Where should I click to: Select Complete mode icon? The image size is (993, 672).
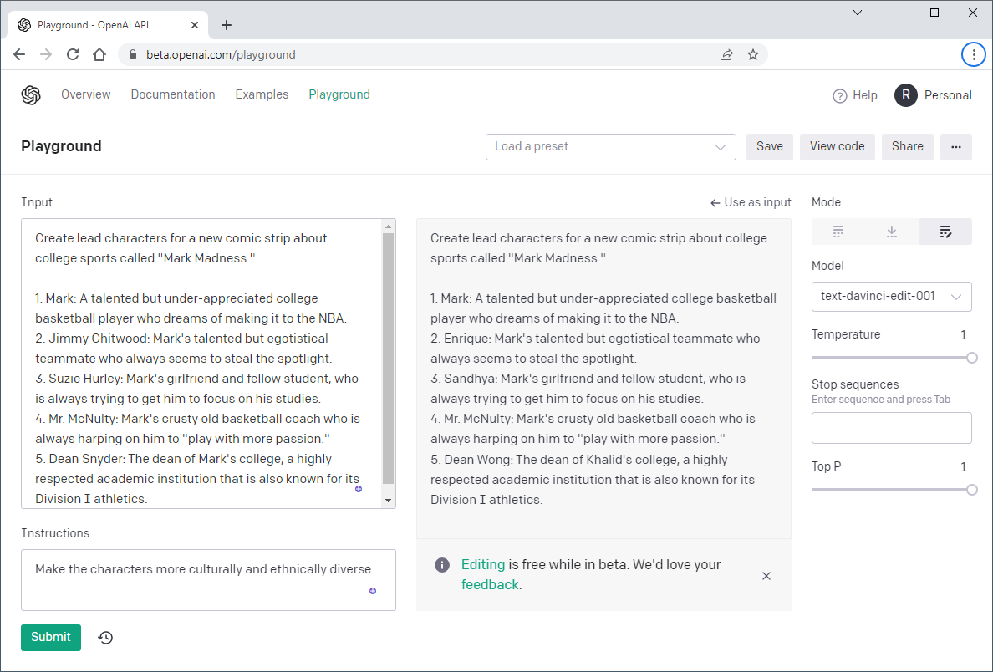click(838, 232)
